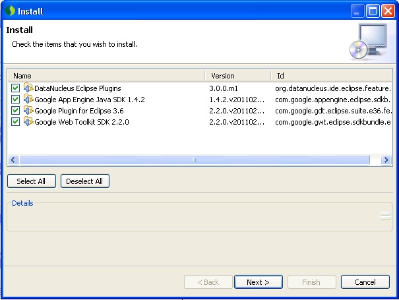
Task: Select the Google Plugin for Eclipse 3.6 name
Action: click(79, 111)
